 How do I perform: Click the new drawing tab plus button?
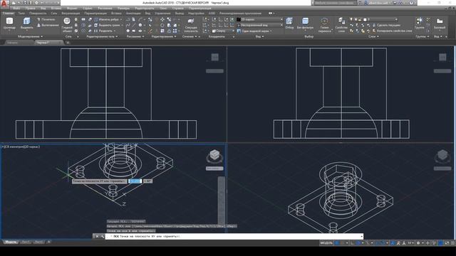[x=68, y=43]
